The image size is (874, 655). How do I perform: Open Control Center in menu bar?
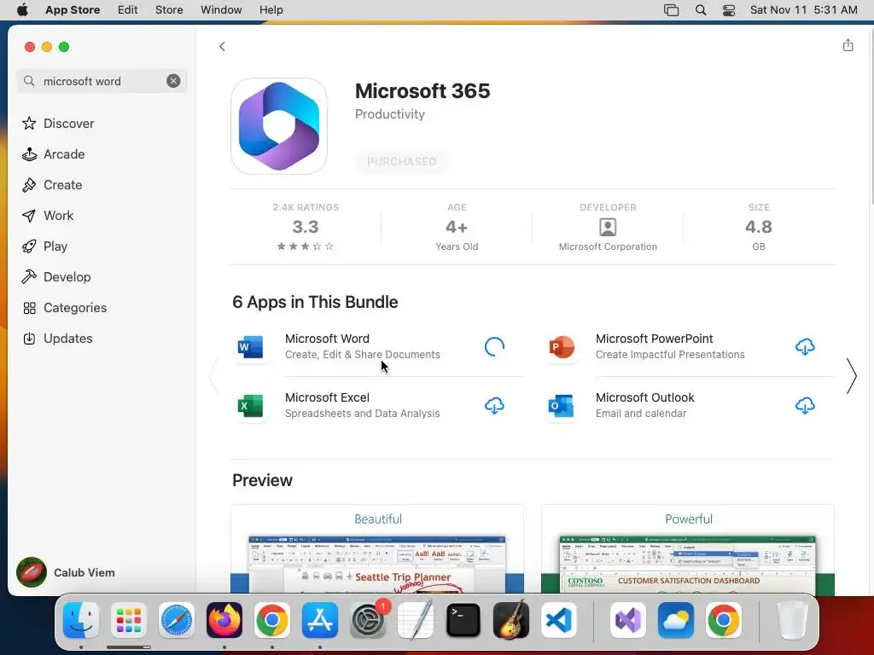[x=729, y=10]
